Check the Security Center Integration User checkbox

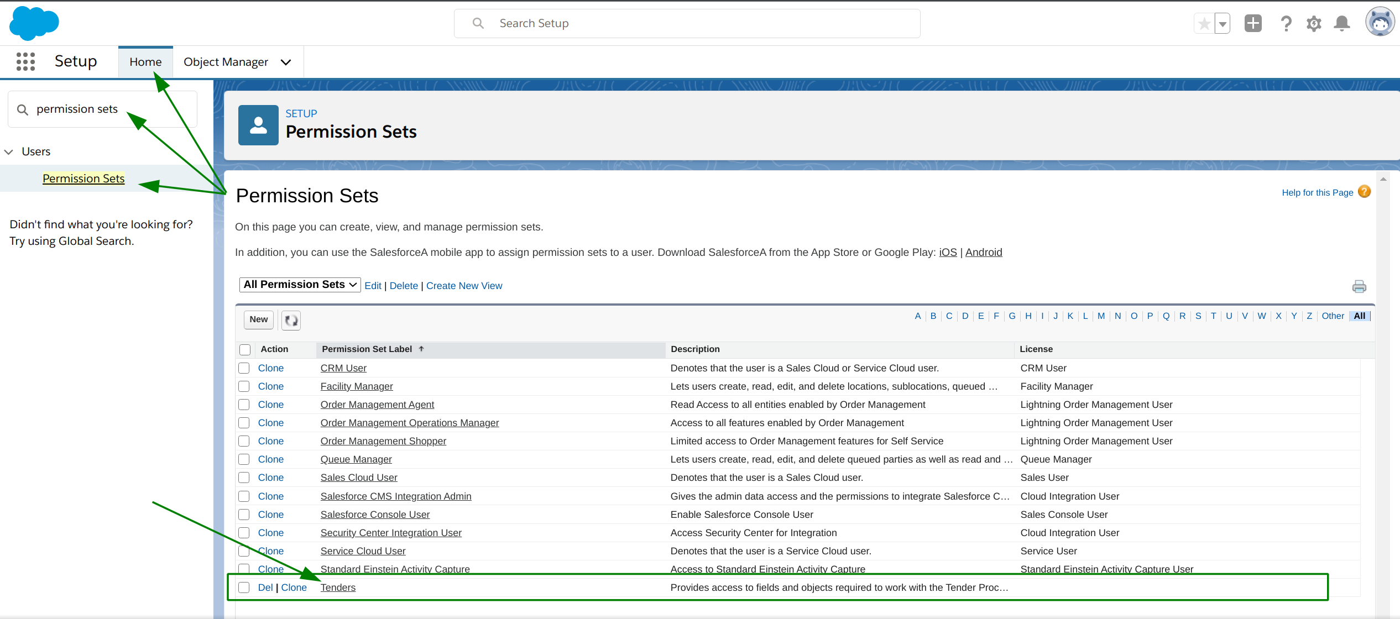point(244,533)
